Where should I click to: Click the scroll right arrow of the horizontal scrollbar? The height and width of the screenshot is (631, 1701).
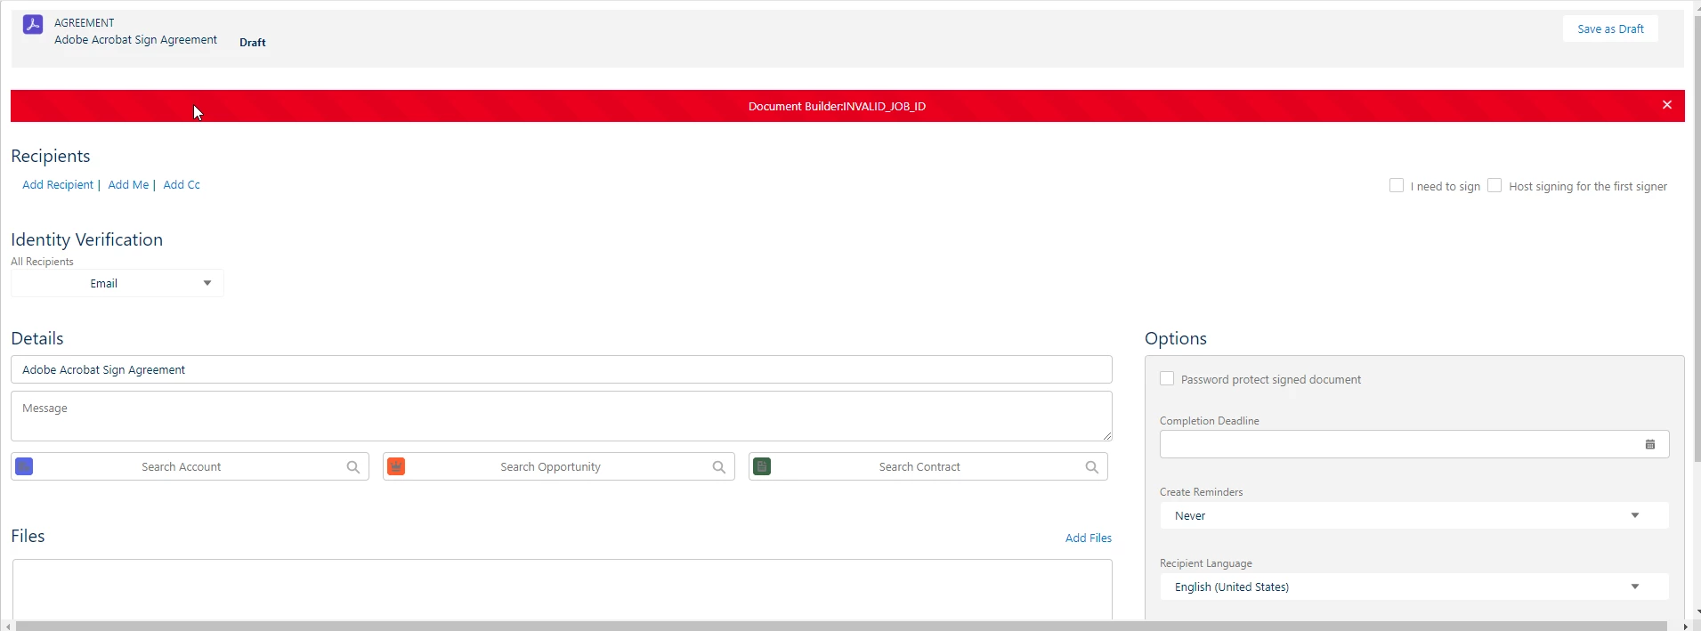coord(1685,627)
